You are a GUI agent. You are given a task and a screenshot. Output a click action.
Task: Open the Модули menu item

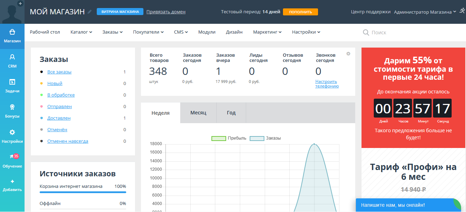coord(207,32)
